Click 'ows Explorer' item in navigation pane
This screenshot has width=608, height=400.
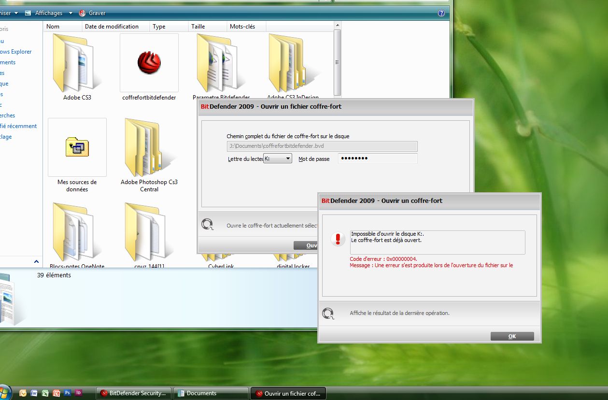click(16, 52)
